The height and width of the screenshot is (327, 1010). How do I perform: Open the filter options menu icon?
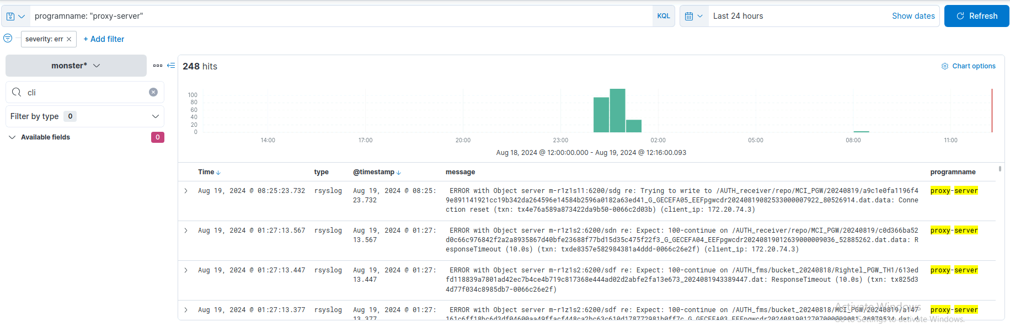[x=8, y=38]
